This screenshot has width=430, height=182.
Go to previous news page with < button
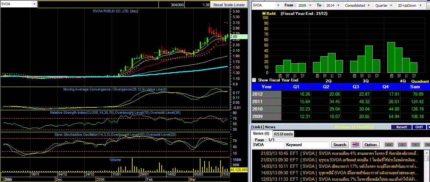(402, 145)
